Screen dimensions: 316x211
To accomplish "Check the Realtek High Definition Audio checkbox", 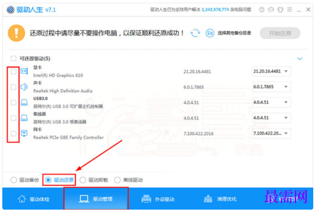I will pyautogui.click(x=13, y=87).
